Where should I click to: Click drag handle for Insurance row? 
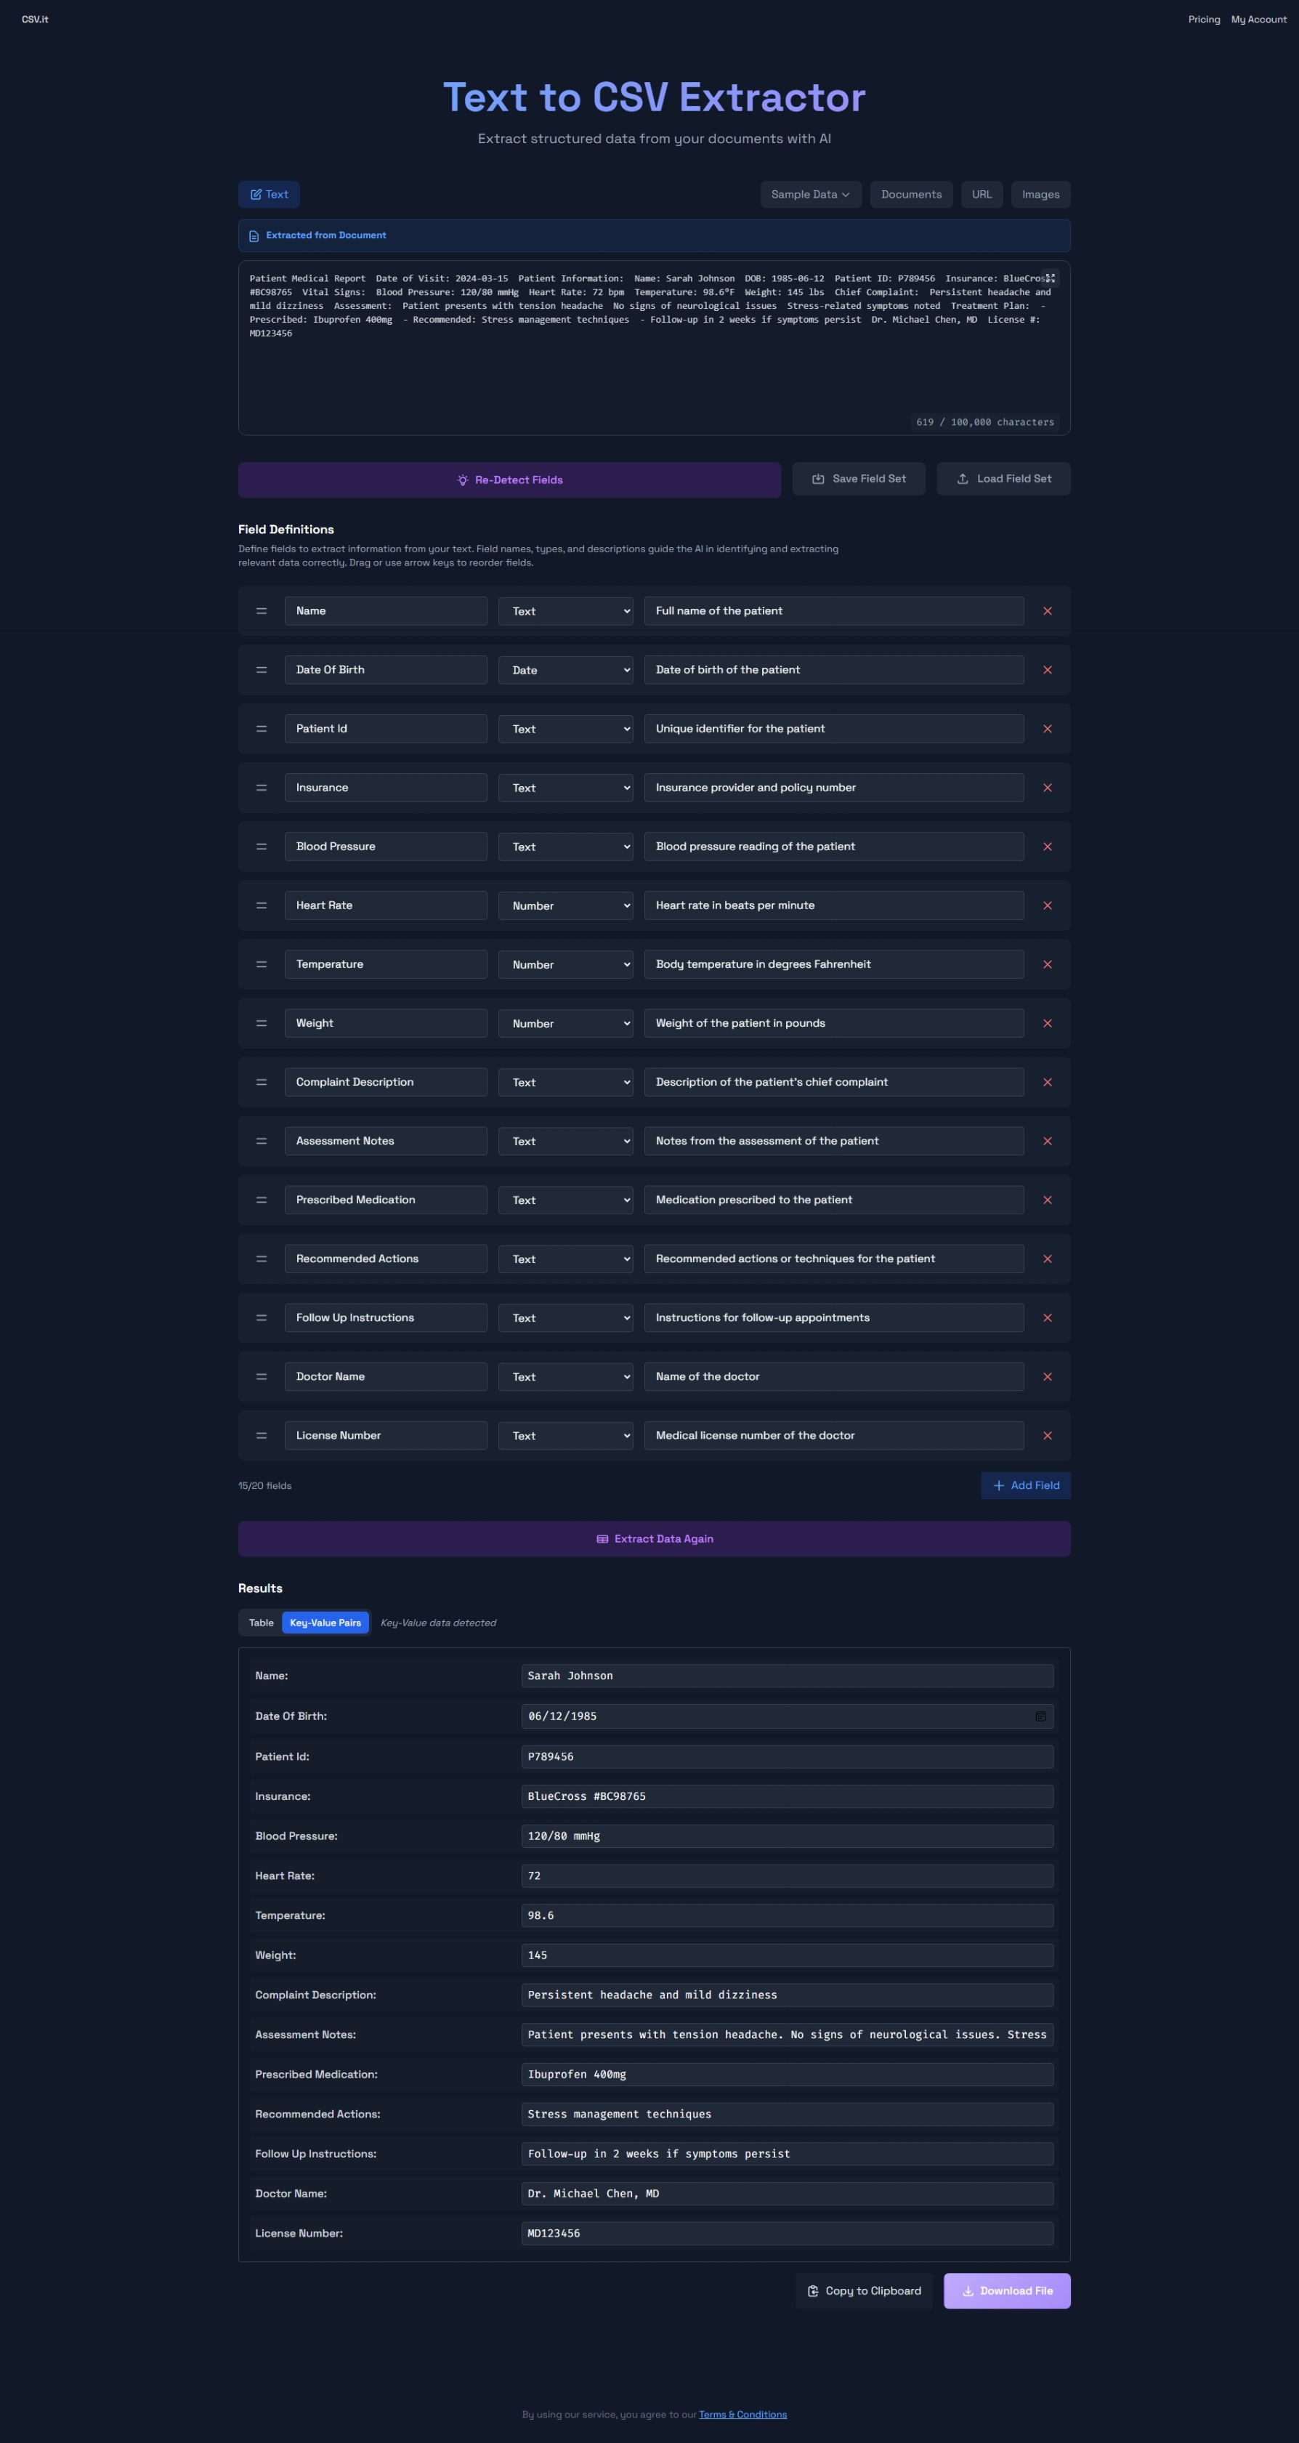coord(261,787)
